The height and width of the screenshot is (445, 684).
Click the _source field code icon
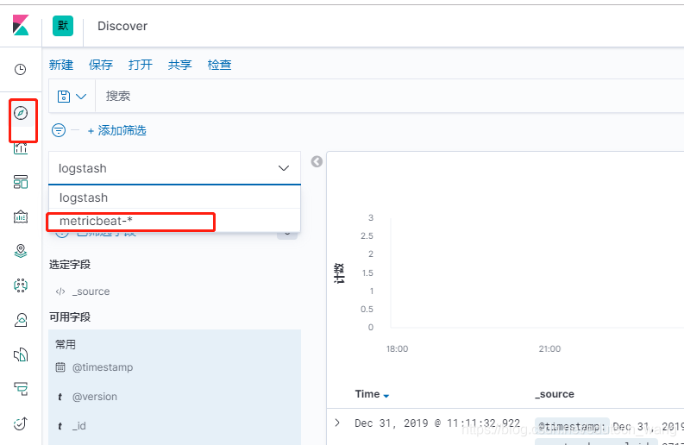click(x=60, y=291)
